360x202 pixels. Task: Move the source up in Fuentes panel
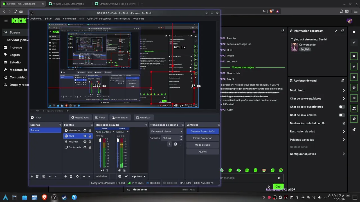(84, 176)
